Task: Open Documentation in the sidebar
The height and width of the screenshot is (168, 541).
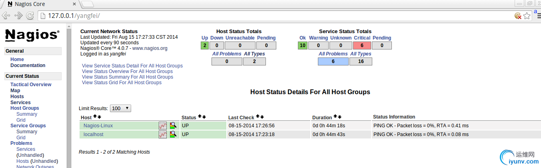Action: [x=28, y=65]
